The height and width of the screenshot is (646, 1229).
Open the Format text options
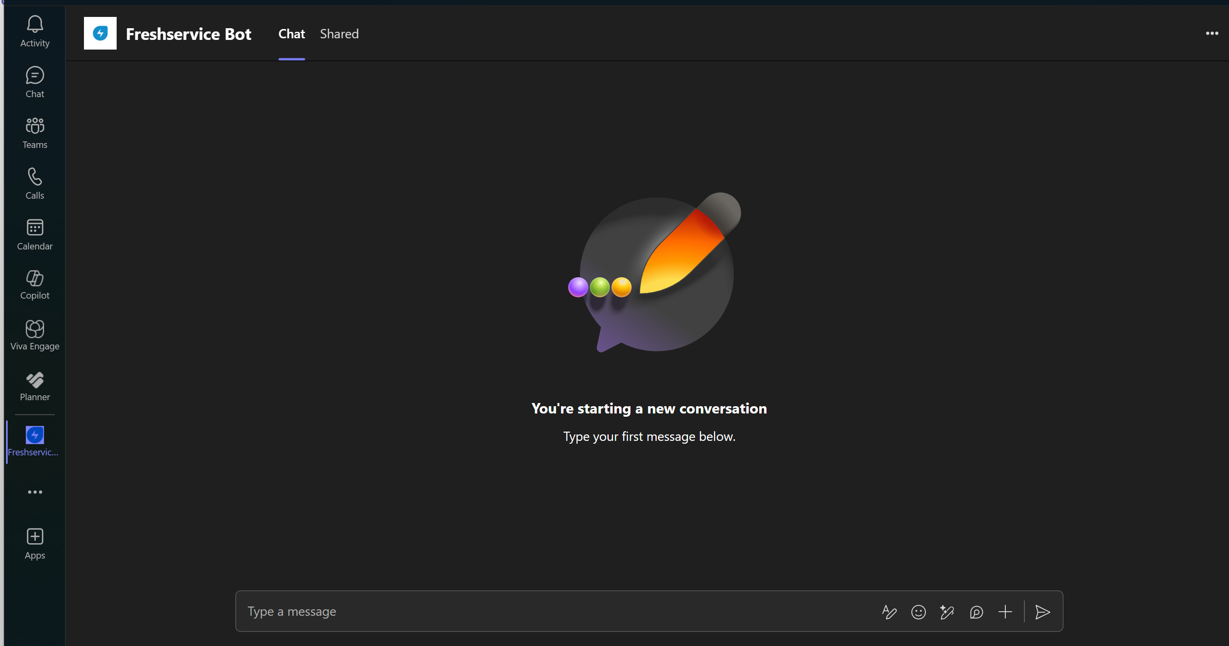pos(889,612)
